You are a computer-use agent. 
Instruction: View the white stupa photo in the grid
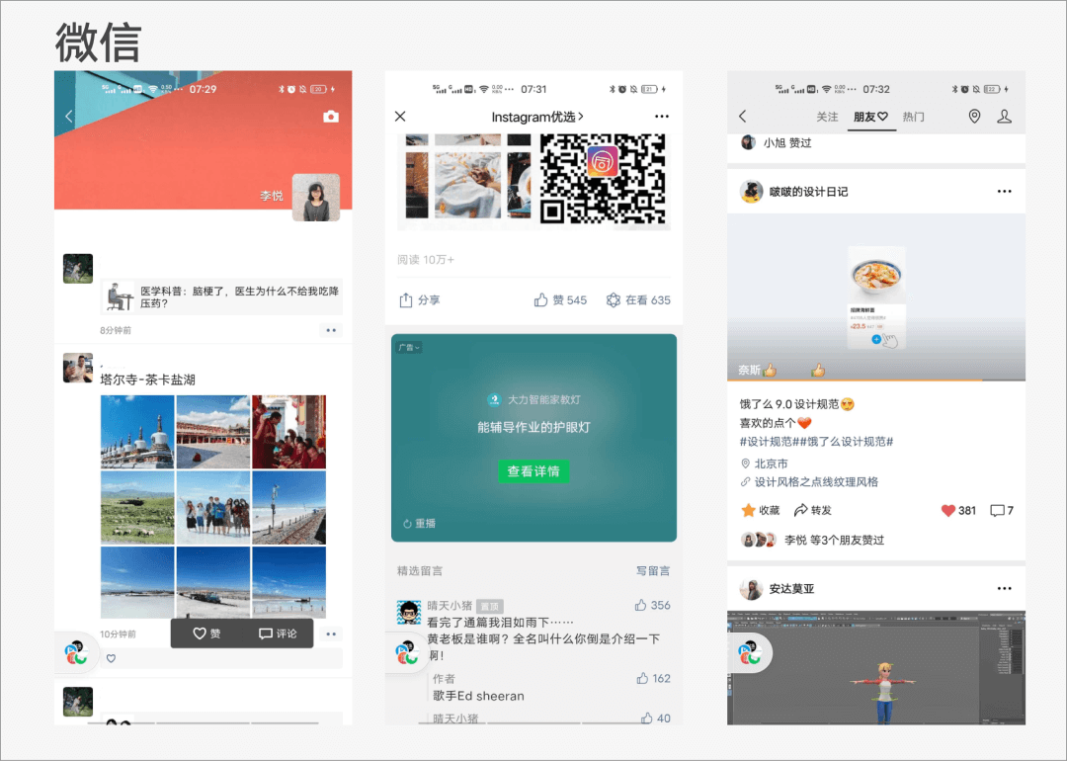137,432
